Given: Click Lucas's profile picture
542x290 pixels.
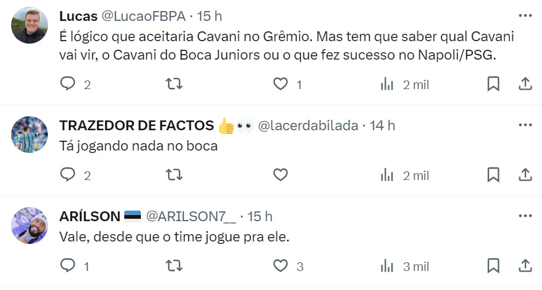Looking at the screenshot, I should point(30,25).
